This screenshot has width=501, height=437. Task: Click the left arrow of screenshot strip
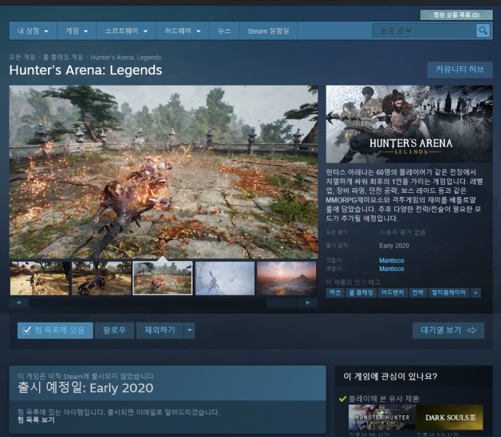tap(18, 303)
